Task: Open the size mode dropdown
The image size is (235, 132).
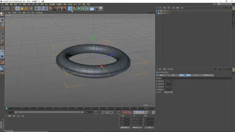Action: coord(137,127)
